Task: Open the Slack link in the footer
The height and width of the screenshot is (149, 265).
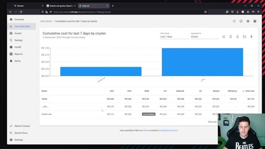Action: click(146, 130)
